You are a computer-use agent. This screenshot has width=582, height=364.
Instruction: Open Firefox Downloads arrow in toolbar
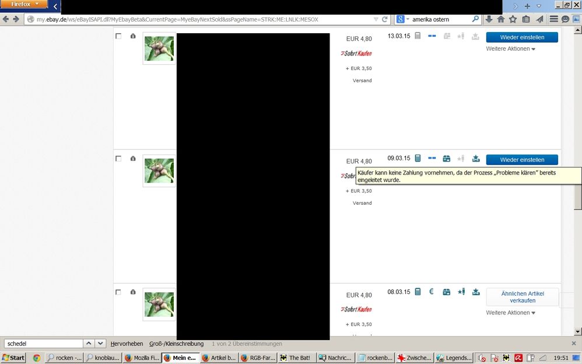pos(489,19)
